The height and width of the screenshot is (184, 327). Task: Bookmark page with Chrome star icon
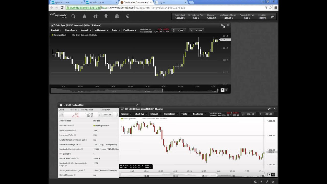pos(270,8)
